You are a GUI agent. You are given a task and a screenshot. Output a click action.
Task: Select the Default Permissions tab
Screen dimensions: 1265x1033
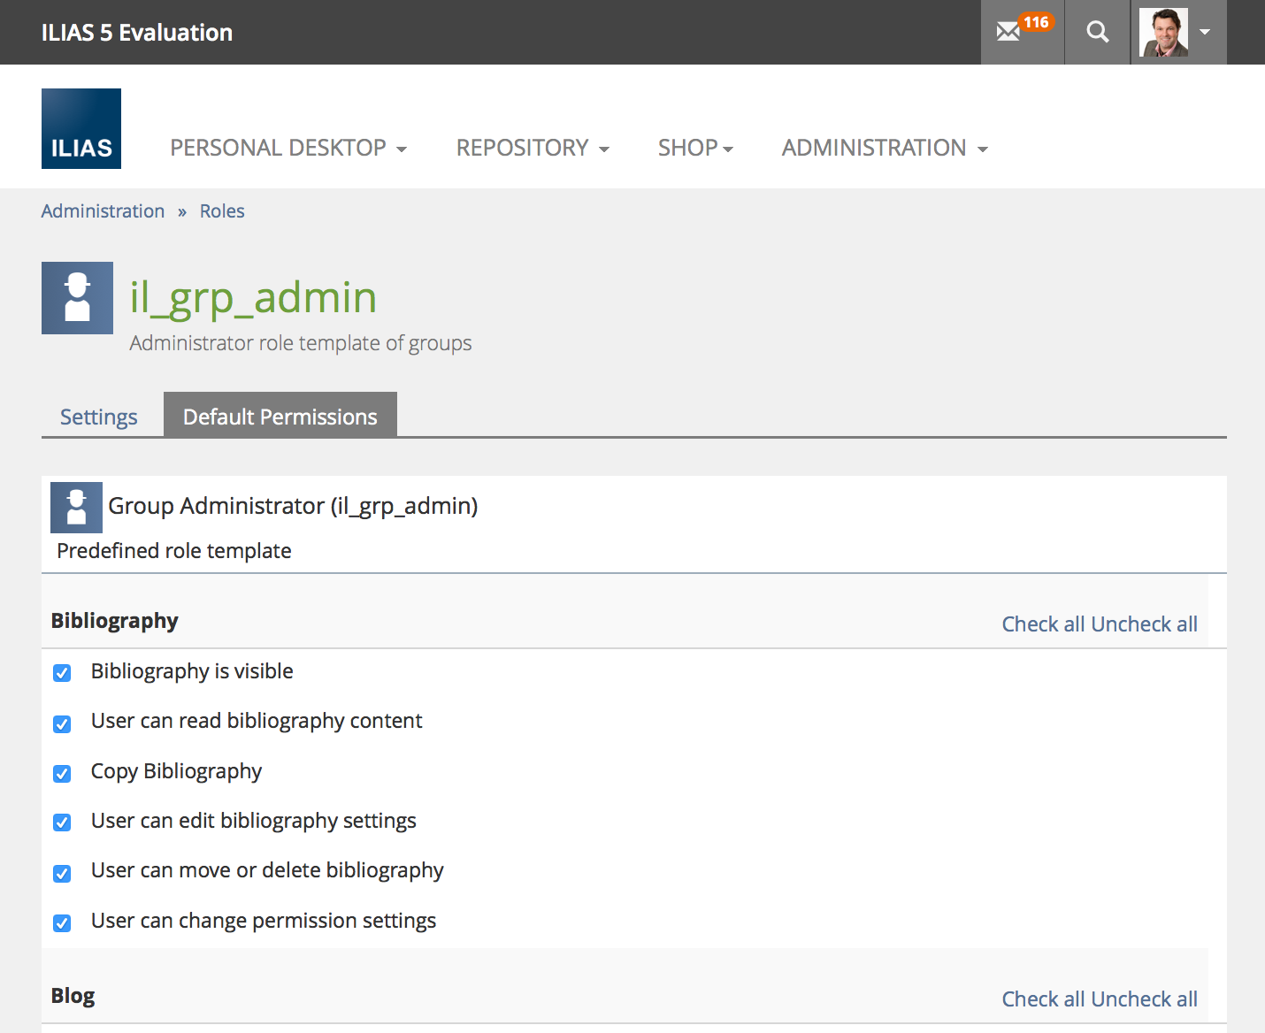(280, 417)
